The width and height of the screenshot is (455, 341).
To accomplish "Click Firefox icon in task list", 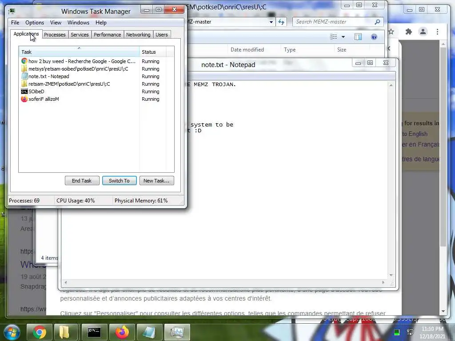I will (x=24, y=99).
